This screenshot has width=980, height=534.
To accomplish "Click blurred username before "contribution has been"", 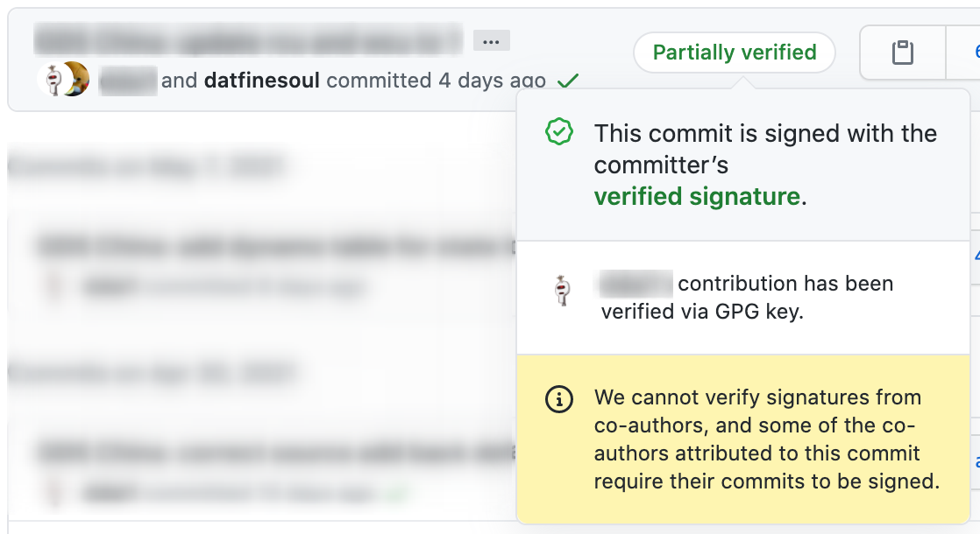I will pyautogui.click(x=636, y=284).
